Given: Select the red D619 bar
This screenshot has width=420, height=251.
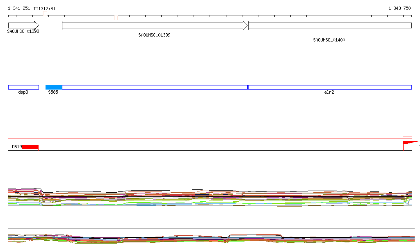Looking at the screenshot, I should tap(30, 147).
